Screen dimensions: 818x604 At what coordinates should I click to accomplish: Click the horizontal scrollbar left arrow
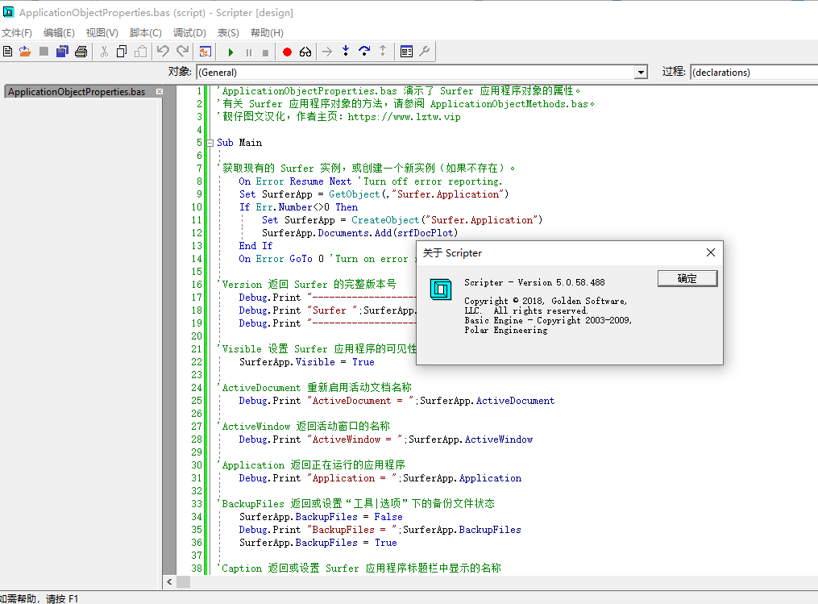[169, 581]
